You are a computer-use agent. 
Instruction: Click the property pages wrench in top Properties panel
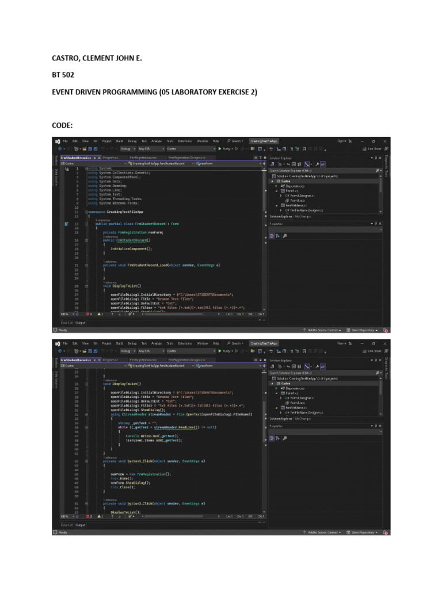pyautogui.click(x=284, y=235)
